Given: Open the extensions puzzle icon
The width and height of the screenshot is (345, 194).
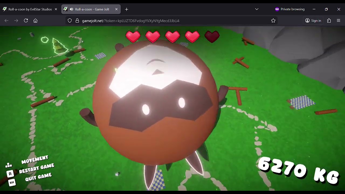Looking at the screenshot, I should tap(329, 20).
